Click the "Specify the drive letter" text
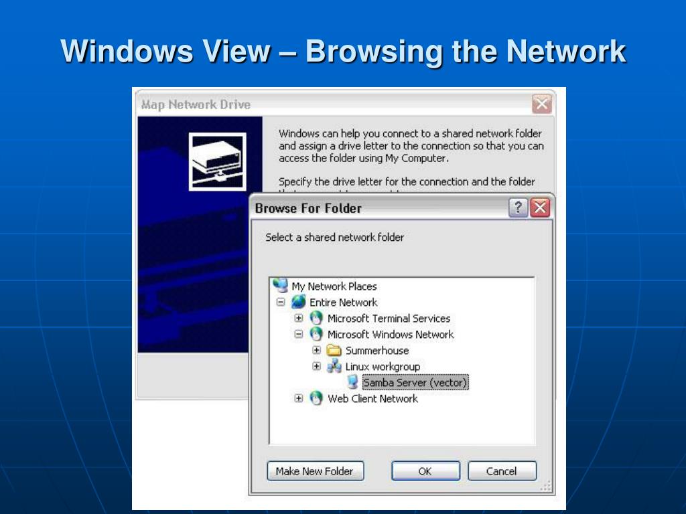The width and height of the screenshot is (686, 514). tap(407, 181)
